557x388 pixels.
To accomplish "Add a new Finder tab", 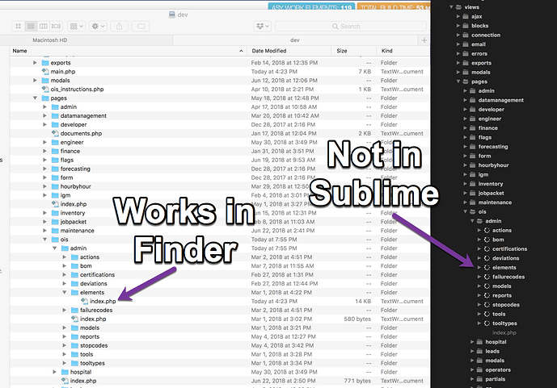I will 424,40.
